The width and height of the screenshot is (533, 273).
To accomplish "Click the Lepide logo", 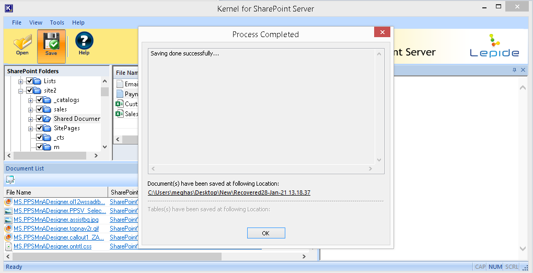I will coord(494,45).
